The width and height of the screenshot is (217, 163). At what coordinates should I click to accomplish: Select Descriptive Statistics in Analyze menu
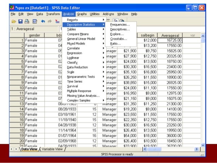pyautogui.click(x=84, y=25)
